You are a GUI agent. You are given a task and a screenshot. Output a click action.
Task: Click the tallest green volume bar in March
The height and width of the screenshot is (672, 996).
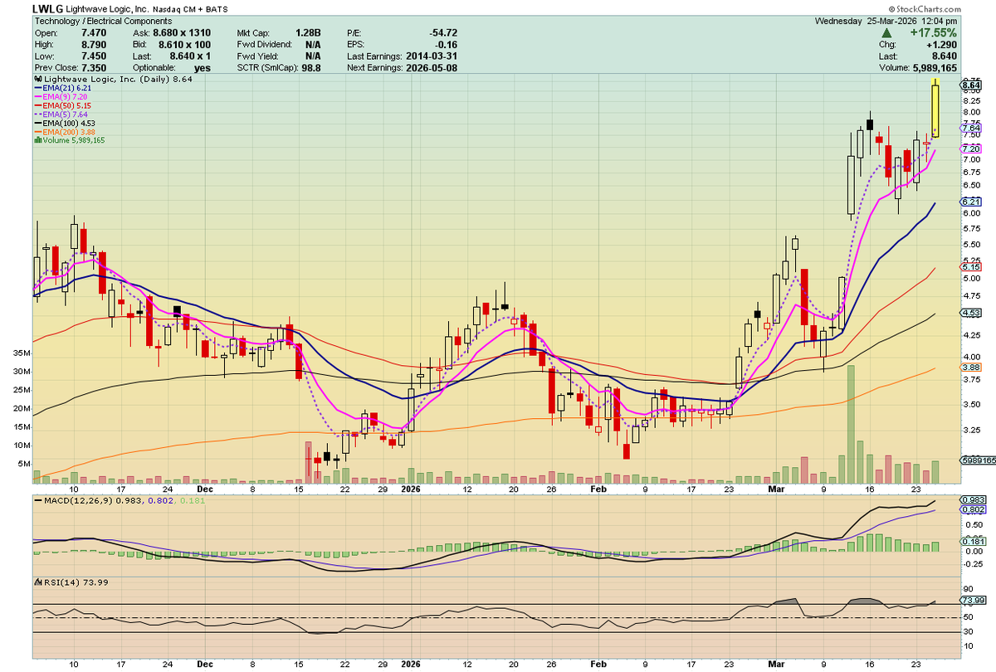850,424
